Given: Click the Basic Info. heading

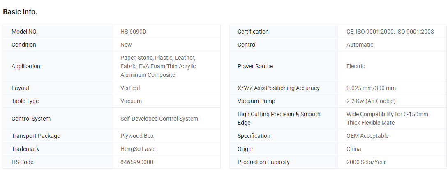Looking at the screenshot, I should point(20,12).
